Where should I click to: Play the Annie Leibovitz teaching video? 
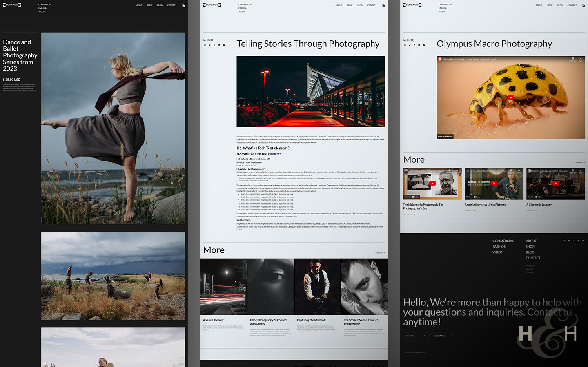pyautogui.click(x=494, y=183)
